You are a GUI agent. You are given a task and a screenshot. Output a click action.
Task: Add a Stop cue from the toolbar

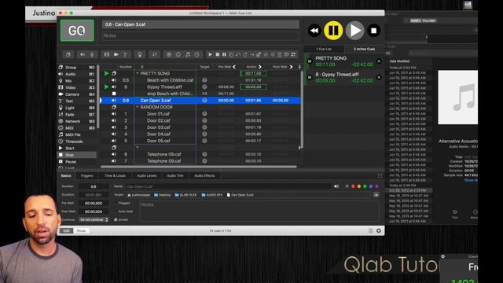coord(217,54)
